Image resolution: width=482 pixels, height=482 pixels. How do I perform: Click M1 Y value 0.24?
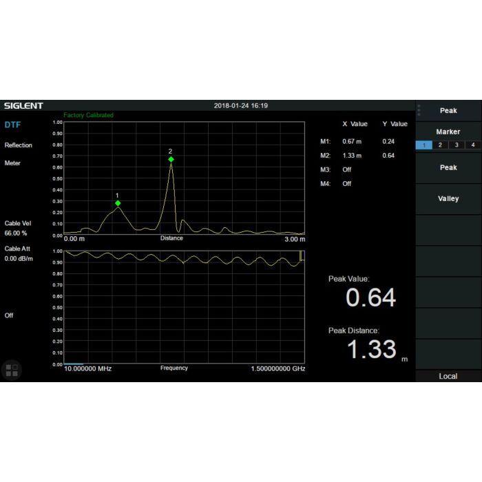coord(388,141)
